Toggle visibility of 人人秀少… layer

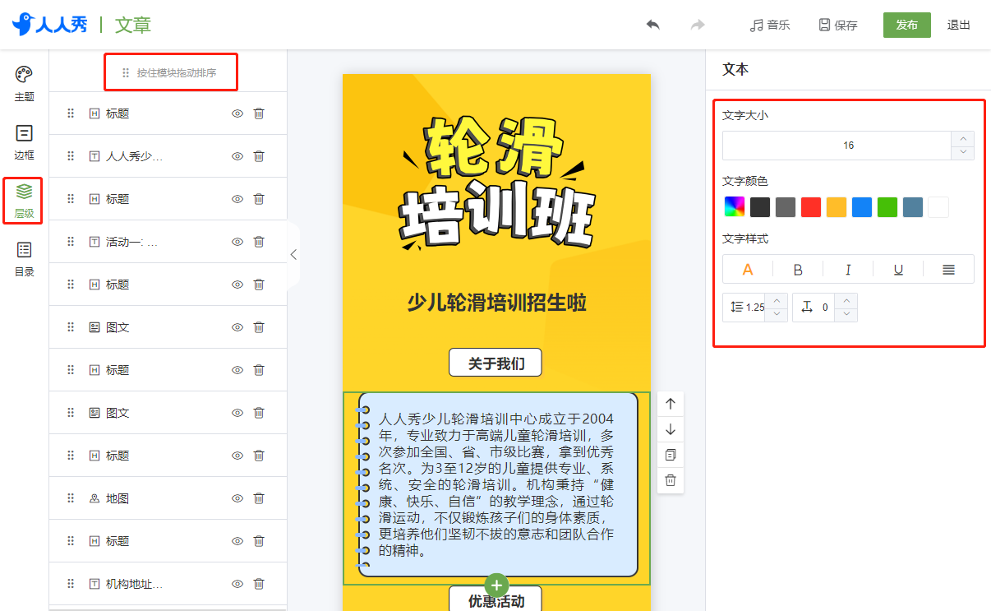click(237, 156)
